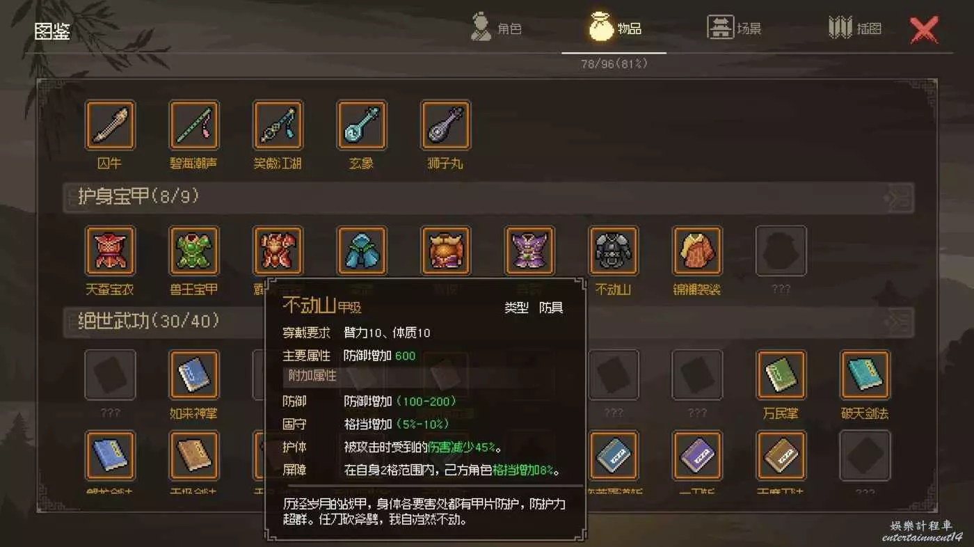Select the 如来神掌 skill book
The image size is (974, 547).
click(x=194, y=375)
